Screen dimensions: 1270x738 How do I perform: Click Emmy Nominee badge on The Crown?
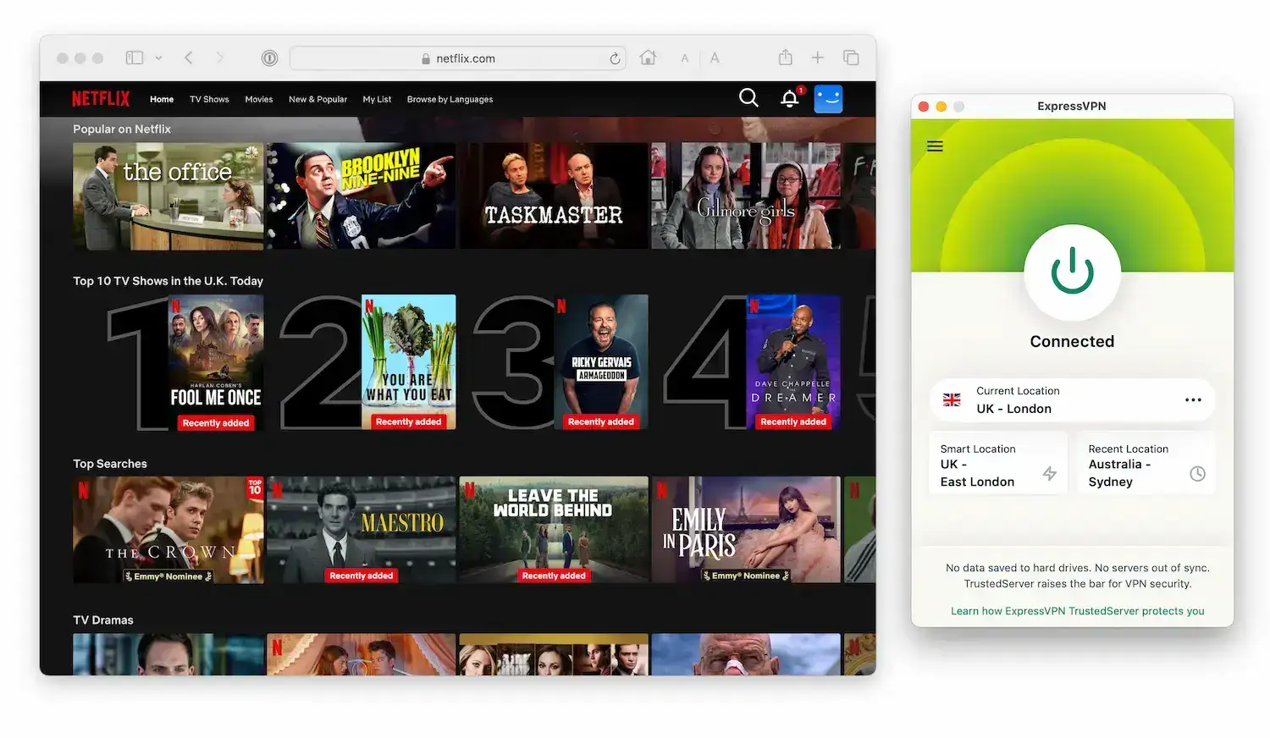168,576
